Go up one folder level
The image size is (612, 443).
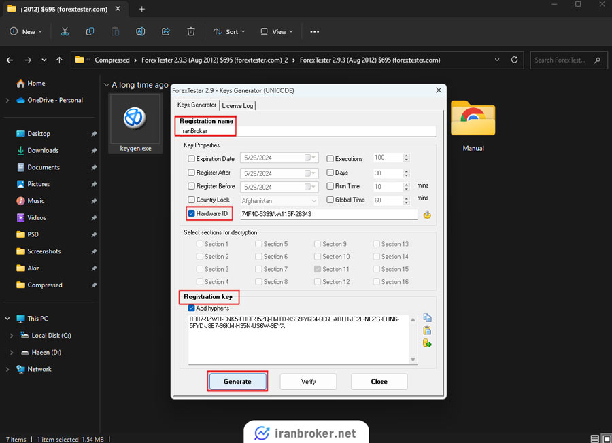click(59, 60)
